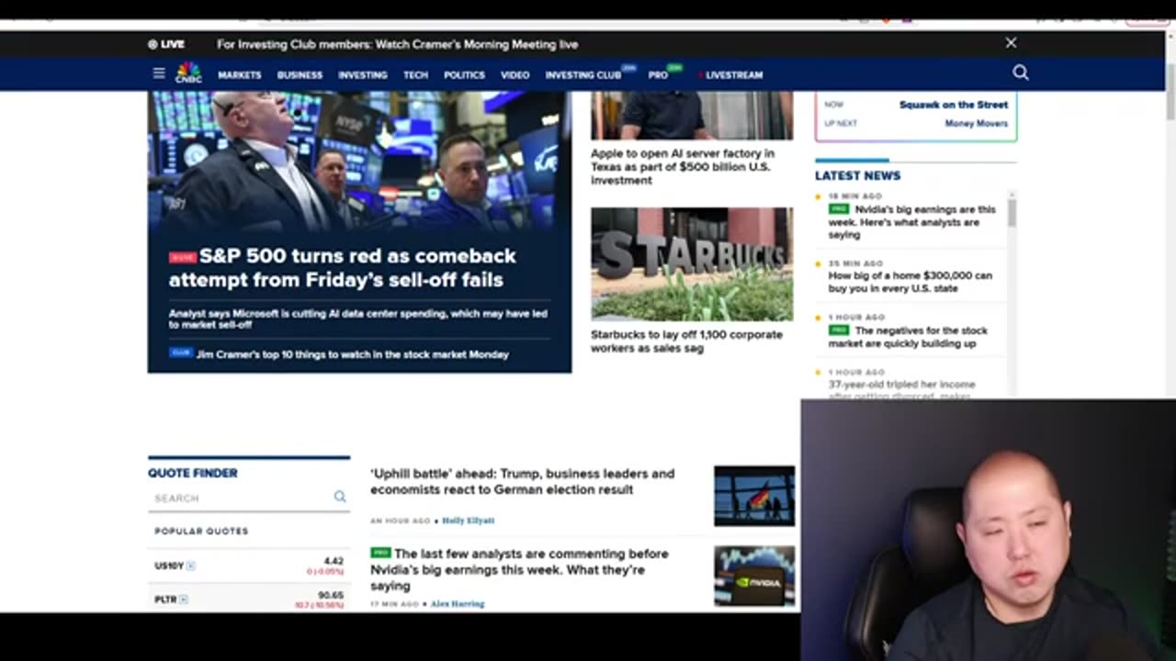
Task: Click the Starbucks sign photo thumbnail
Action: tap(692, 263)
